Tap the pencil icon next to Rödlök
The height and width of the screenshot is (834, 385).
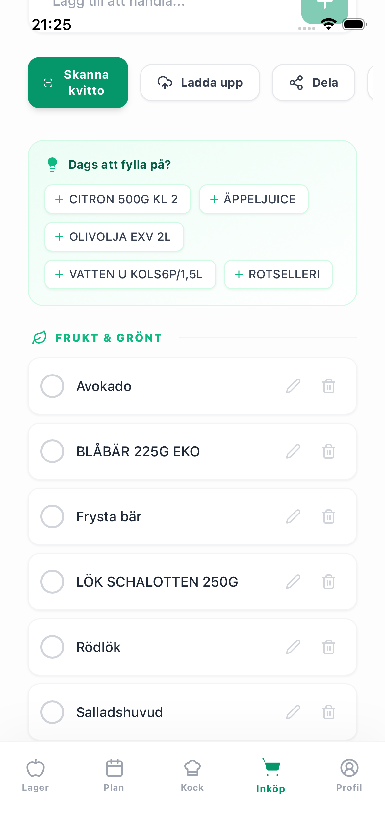tap(293, 647)
